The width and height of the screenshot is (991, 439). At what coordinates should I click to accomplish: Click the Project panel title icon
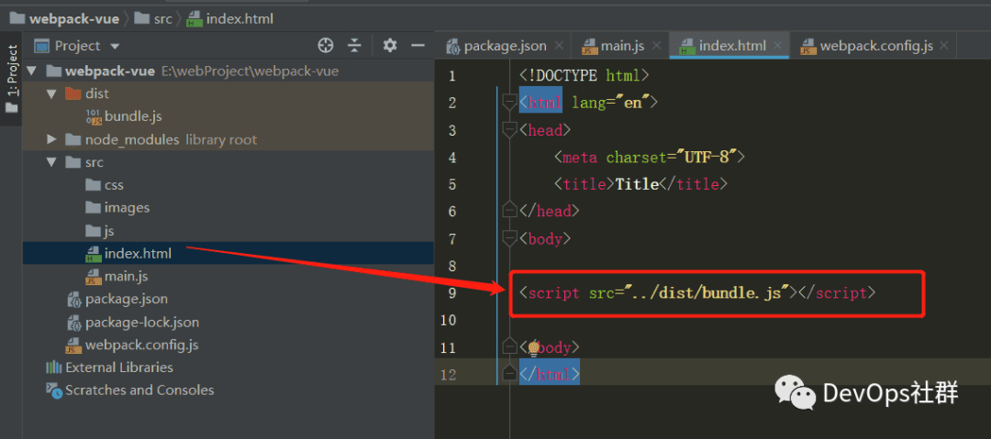pos(41,46)
